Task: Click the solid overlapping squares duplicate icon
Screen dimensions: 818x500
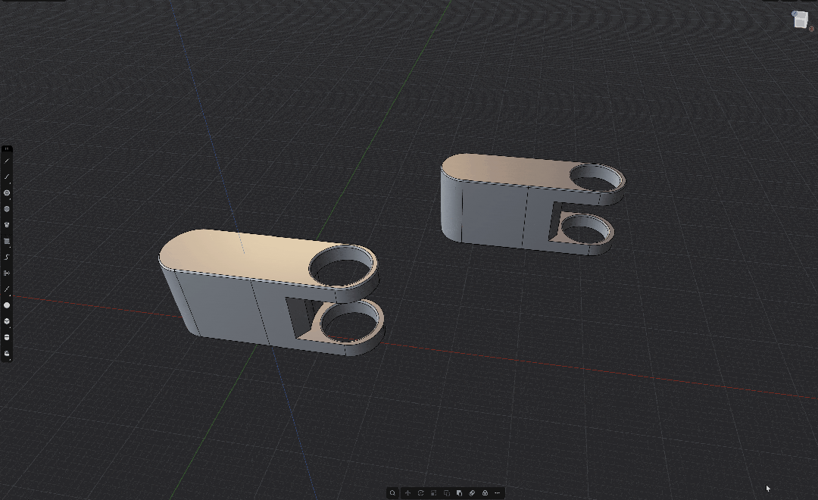Action: point(459,492)
